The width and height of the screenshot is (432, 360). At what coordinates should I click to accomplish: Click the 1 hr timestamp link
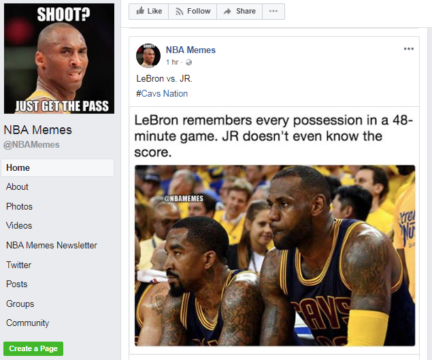point(172,62)
